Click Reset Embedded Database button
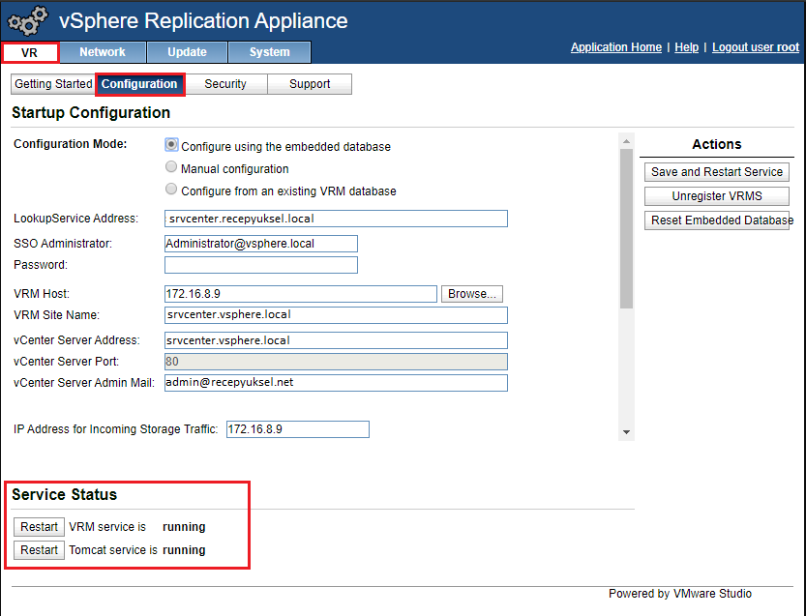806x616 pixels. coord(717,220)
